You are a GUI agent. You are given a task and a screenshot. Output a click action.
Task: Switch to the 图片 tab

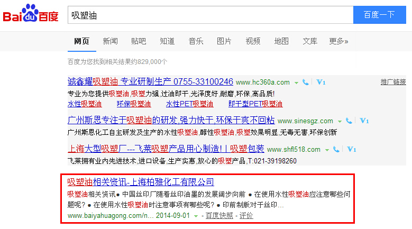point(224,41)
